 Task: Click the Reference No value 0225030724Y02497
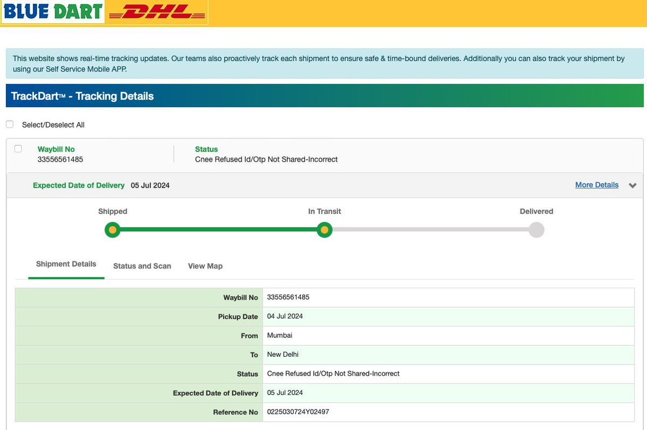click(298, 412)
